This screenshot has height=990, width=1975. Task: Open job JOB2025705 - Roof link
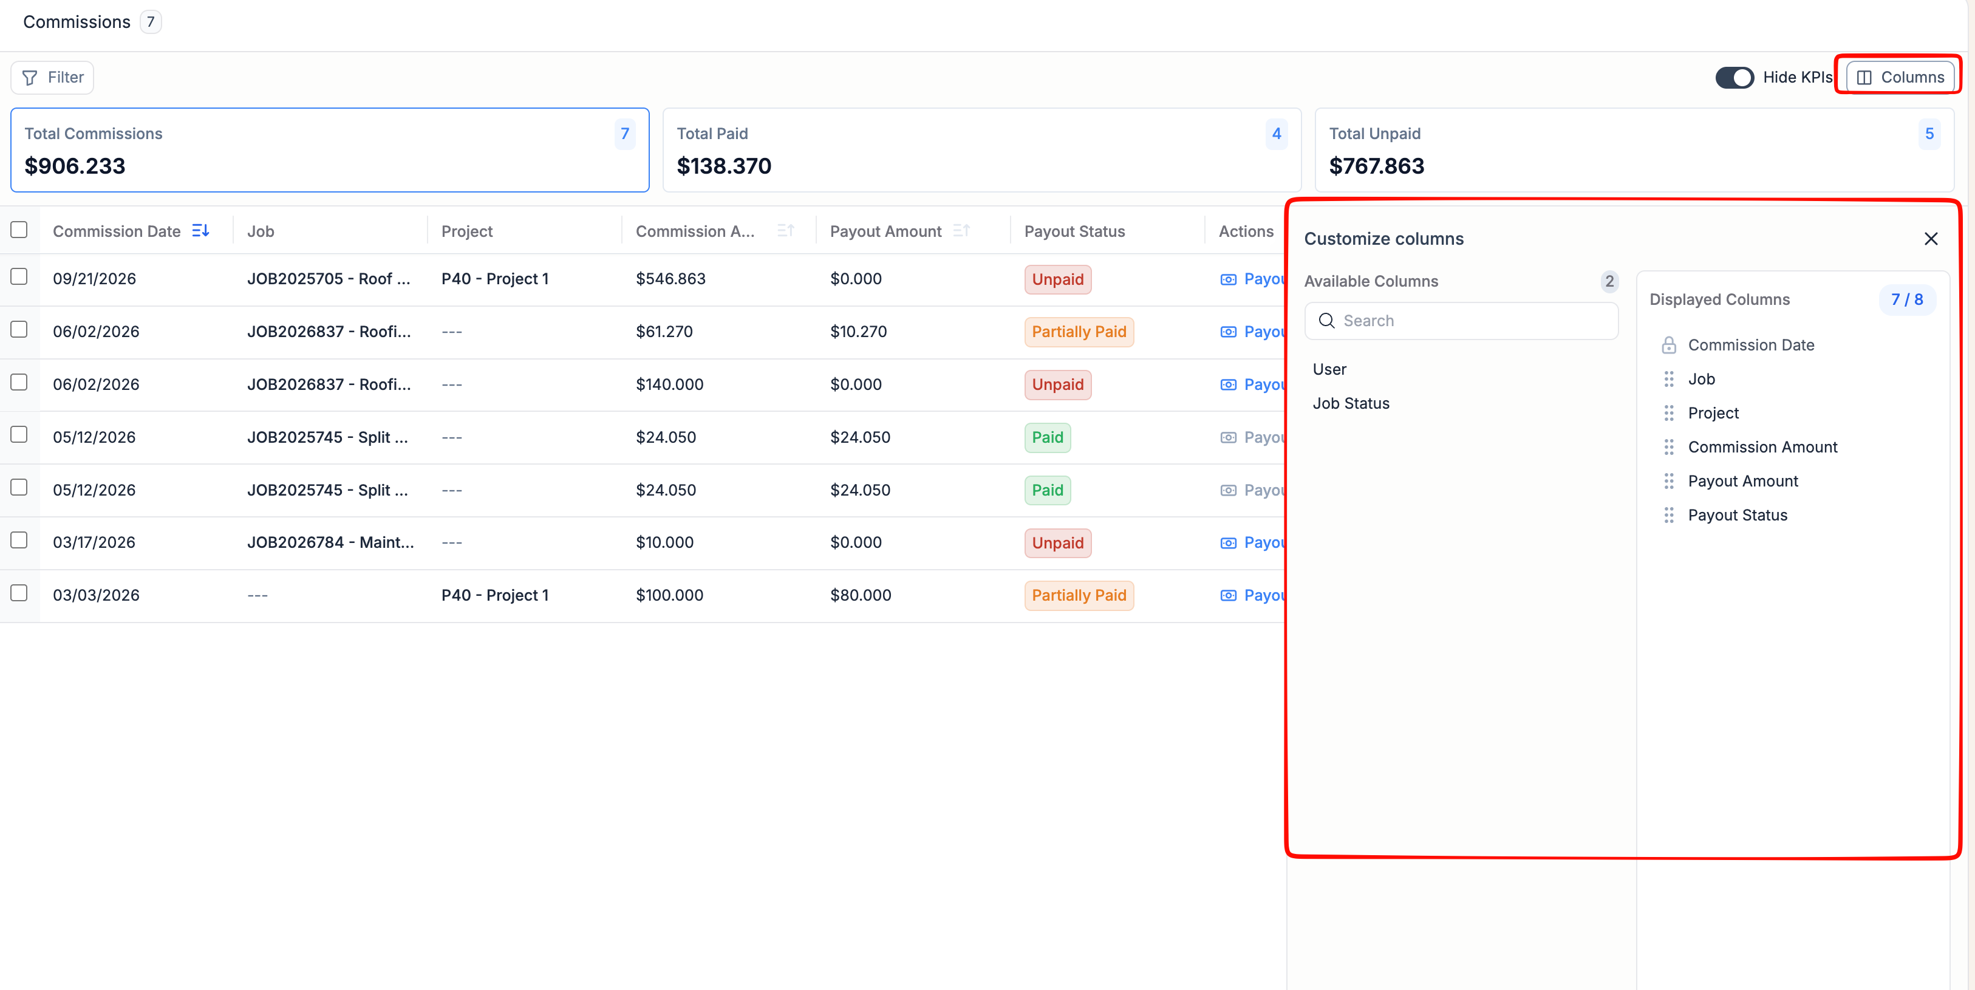[x=329, y=279]
